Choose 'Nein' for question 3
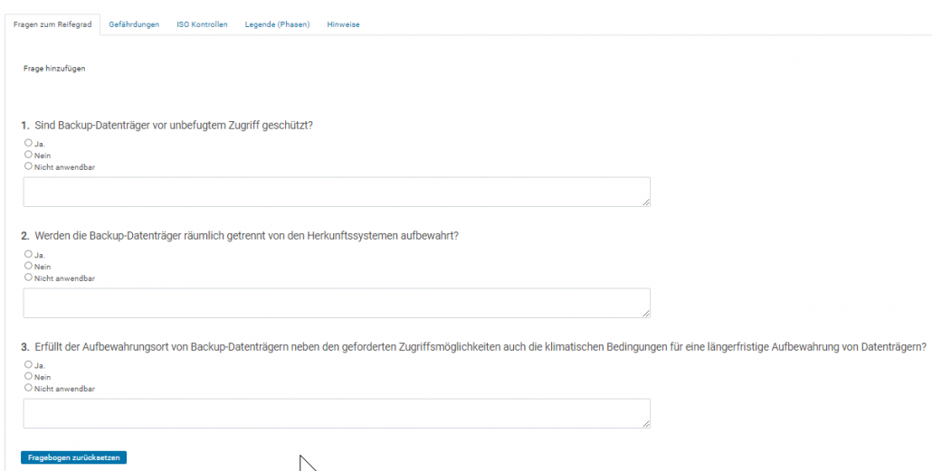Image resolution: width=932 pixels, height=471 pixels. (x=28, y=376)
